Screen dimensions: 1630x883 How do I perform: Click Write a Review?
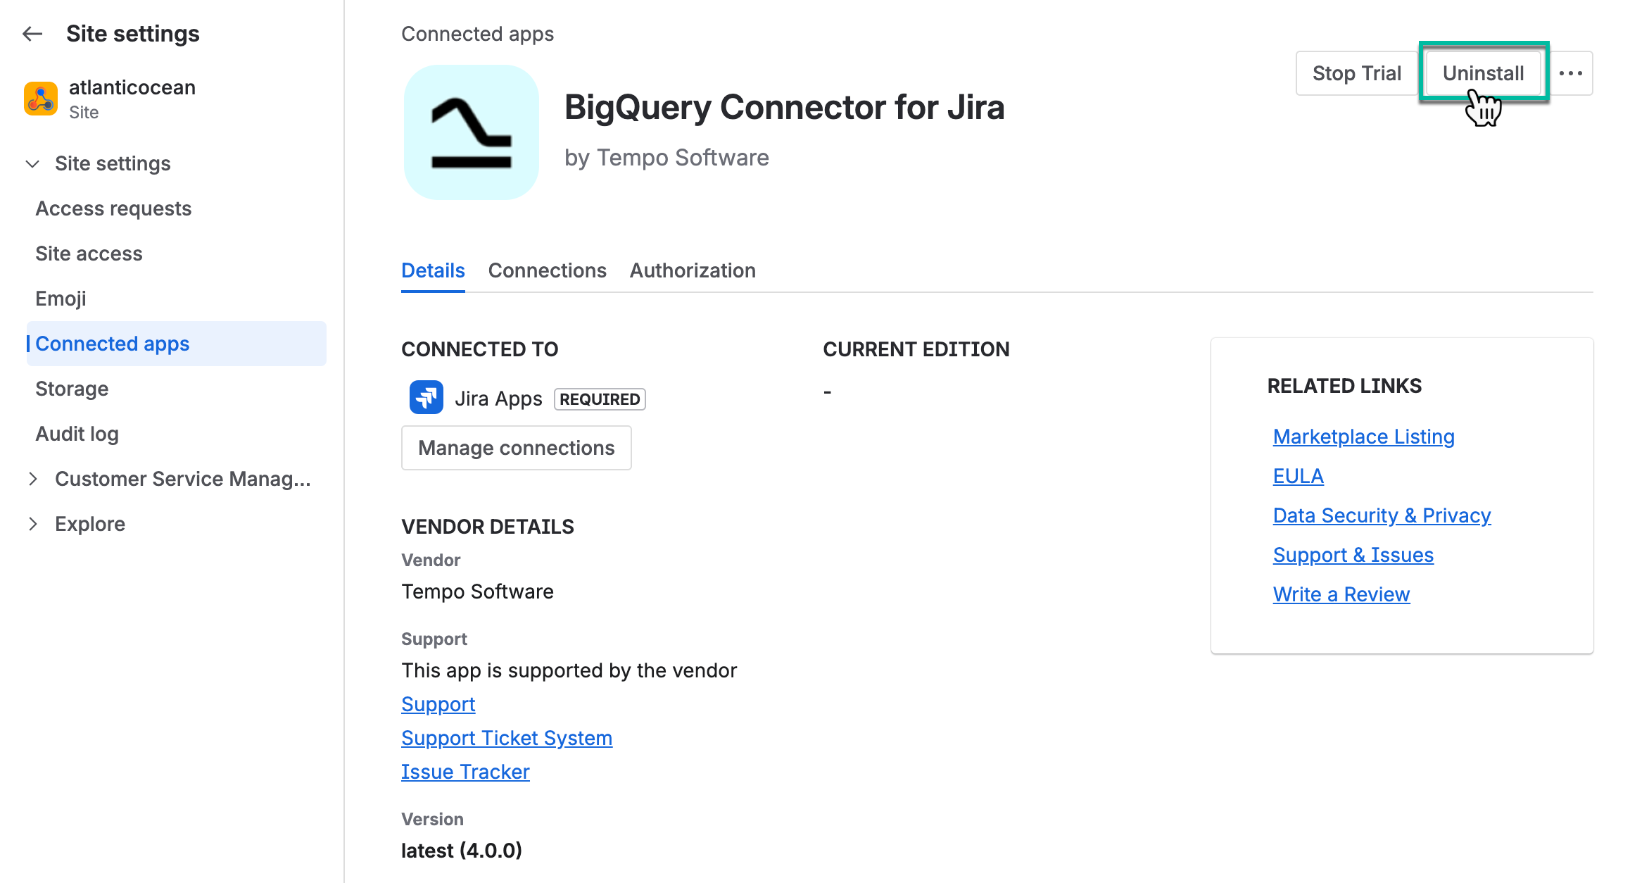point(1341,594)
